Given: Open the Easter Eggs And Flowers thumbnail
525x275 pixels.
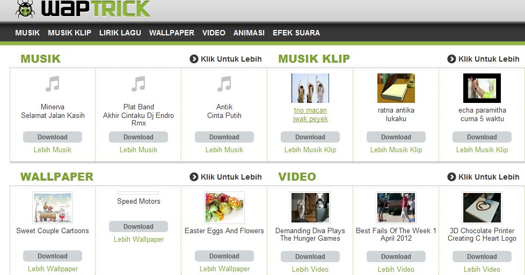Looking at the screenshot, I should [x=224, y=208].
